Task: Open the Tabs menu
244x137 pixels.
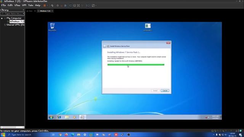Action: 30,5
